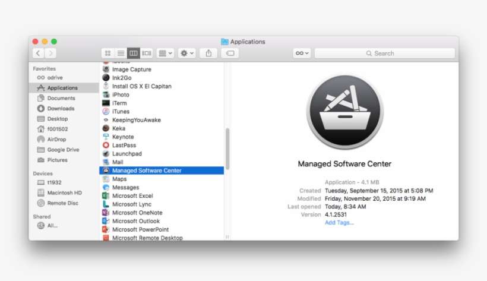The height and width of the screenshot is (281, 487).
Task: Go back with the left arrow
Action: point(38,53)
